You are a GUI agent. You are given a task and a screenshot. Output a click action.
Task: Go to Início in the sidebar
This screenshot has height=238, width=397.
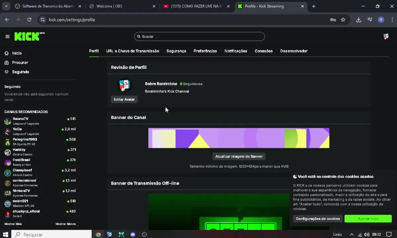coord(14,53)
